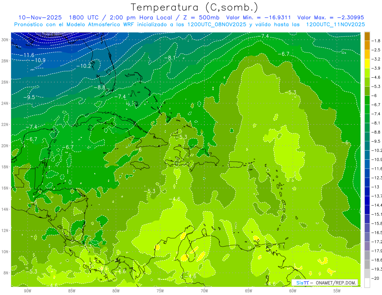Click the 22N latitude axis label
Screen dimensions: 382x295
tap(4, 124)
